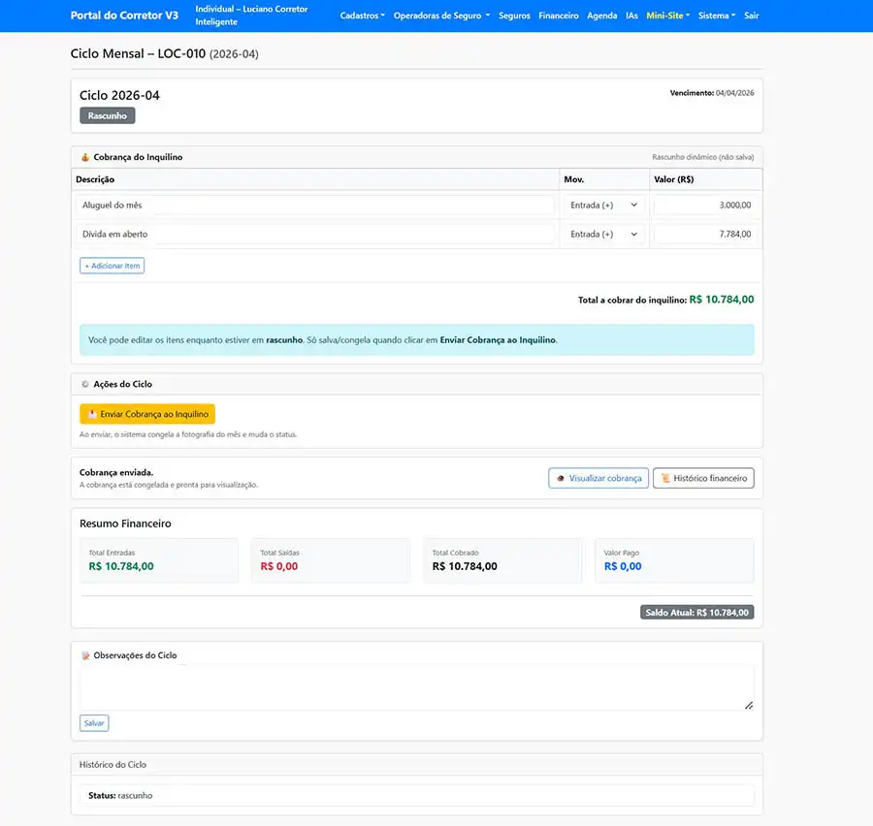Click the Portal do Corretor V3 brand
Viewport: 873px width, 826px height.
pos(124,16)
